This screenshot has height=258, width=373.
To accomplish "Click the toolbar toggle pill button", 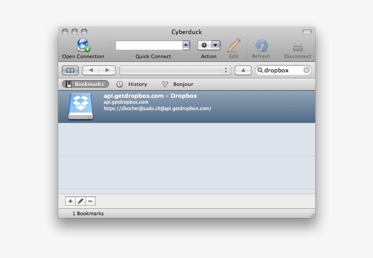I will (x=307, y=32).
